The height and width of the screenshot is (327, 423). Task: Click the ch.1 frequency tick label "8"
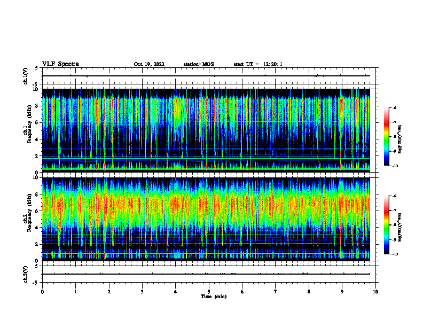[x=37, y=106]
